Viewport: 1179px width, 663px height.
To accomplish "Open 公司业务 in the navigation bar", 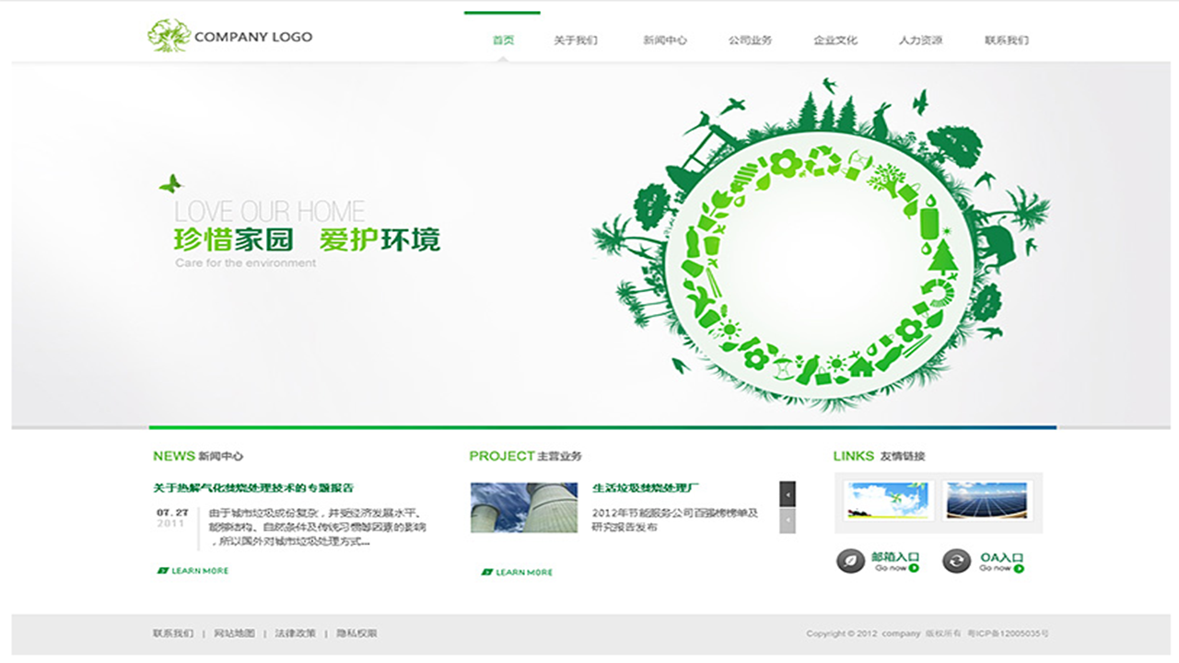I will pyautogui.click(x=750, y=41).
